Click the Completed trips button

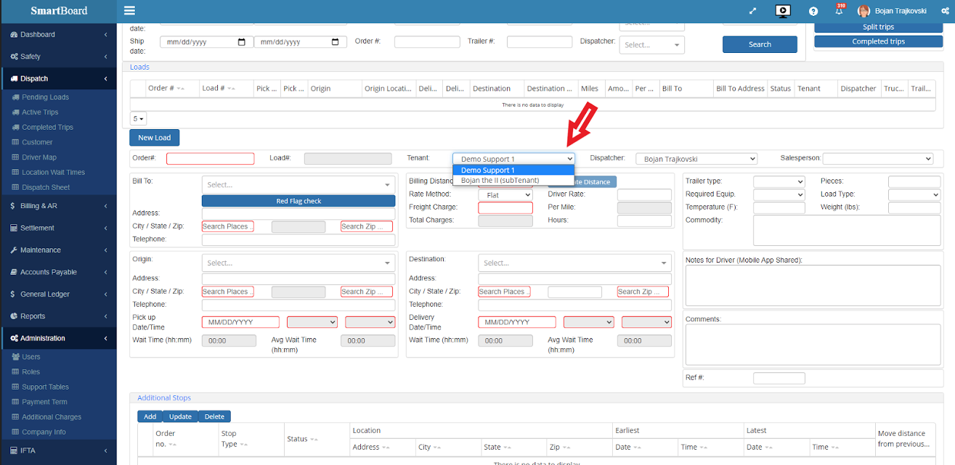[878, 41]
